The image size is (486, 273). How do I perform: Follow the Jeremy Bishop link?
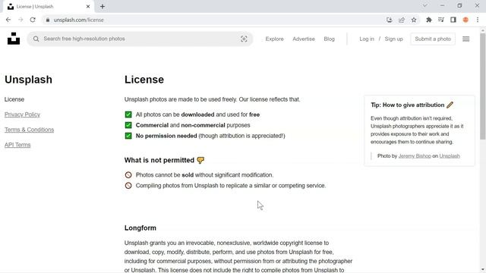pyautogui.click(x=415, y=156)
